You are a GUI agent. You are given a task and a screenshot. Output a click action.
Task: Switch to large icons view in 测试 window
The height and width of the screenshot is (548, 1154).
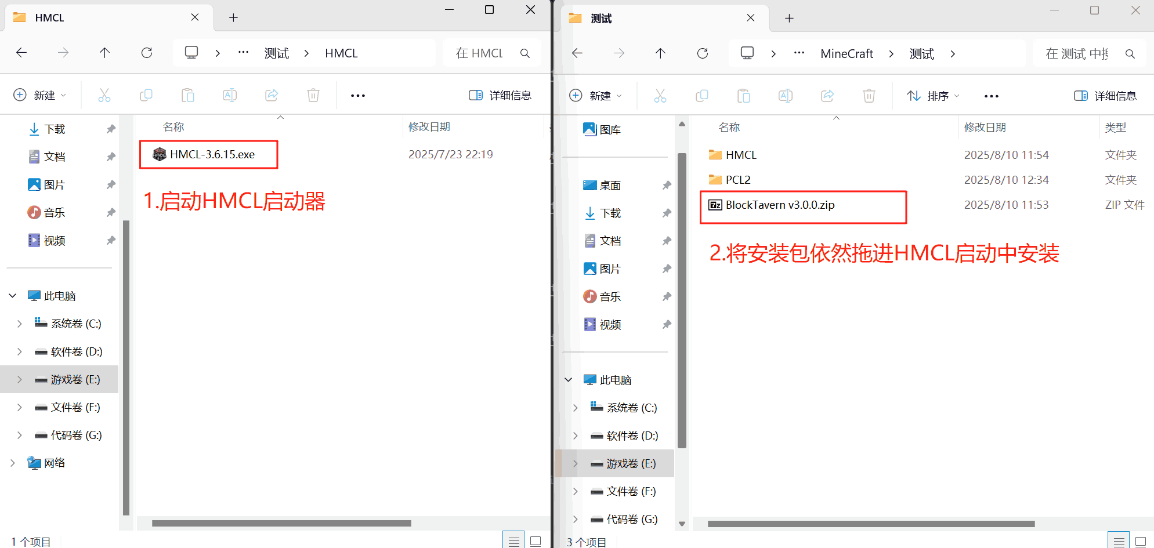pos(1141,542)
